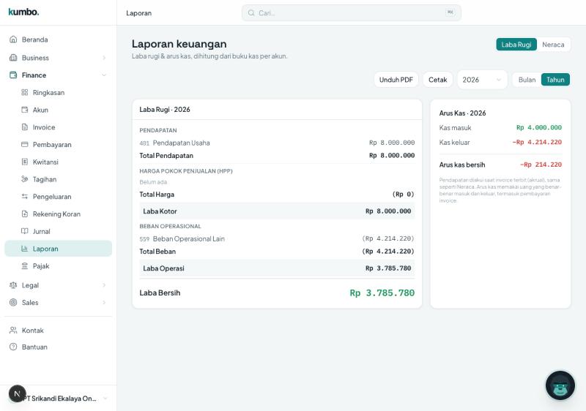
Task: Click the Kontak people icon
Action: tap(13, 330)
